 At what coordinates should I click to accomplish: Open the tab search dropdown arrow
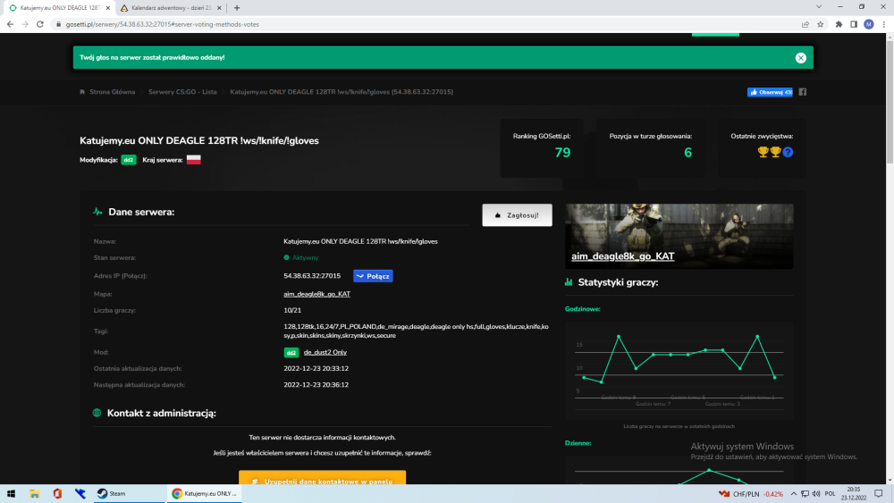(x=819, y=7)
